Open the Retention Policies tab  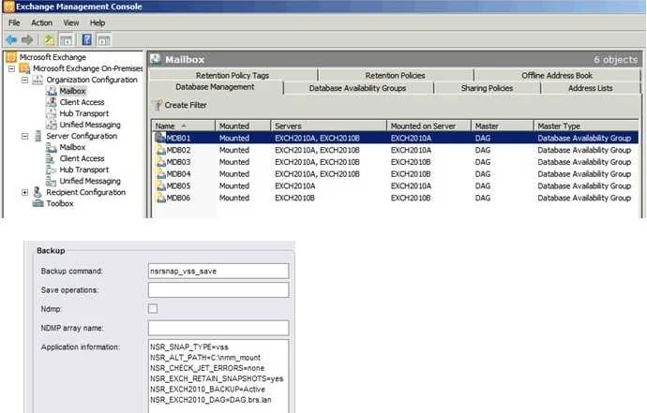click(x=395, y=76)
